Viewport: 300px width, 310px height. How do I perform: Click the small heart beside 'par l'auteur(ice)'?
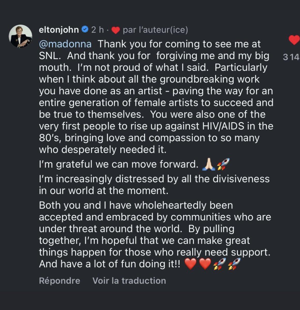click(x=116, y=31)
